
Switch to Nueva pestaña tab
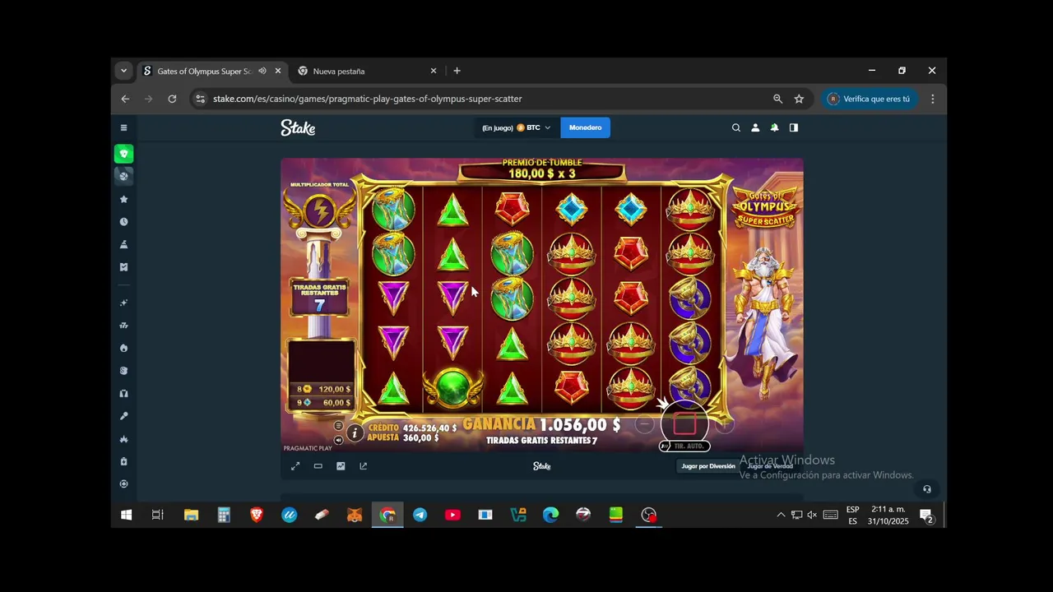[339, 72]
